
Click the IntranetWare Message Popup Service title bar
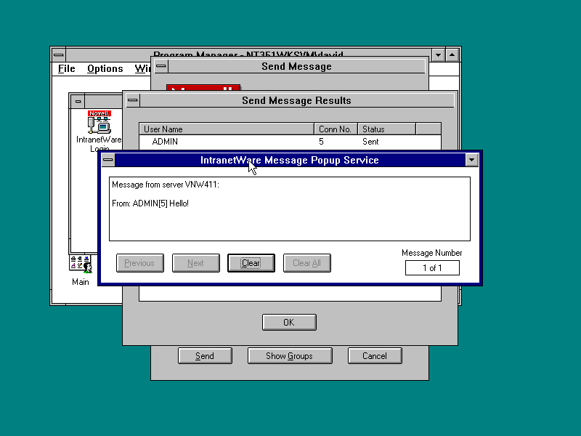point(290,160)
